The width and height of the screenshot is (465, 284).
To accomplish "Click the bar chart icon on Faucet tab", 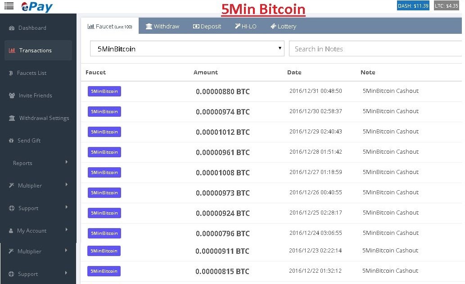I will [x=91, y=27].
